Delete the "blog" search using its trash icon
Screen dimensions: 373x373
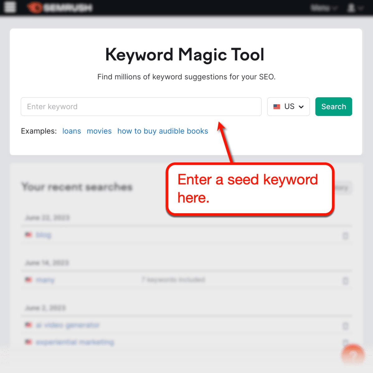point(345,236)
